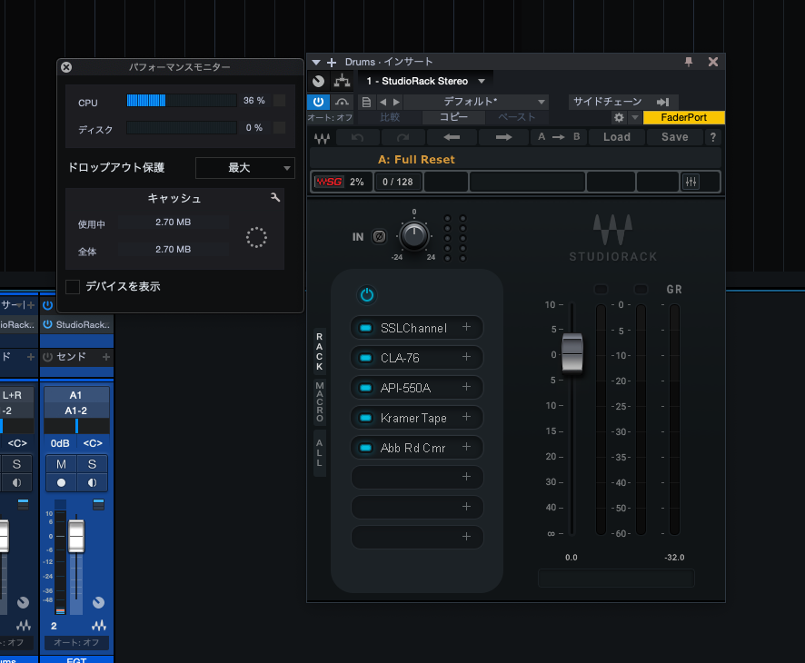Click the Save button
The height and width of the screenshot is (663, 805).
(x=674, y=137)
